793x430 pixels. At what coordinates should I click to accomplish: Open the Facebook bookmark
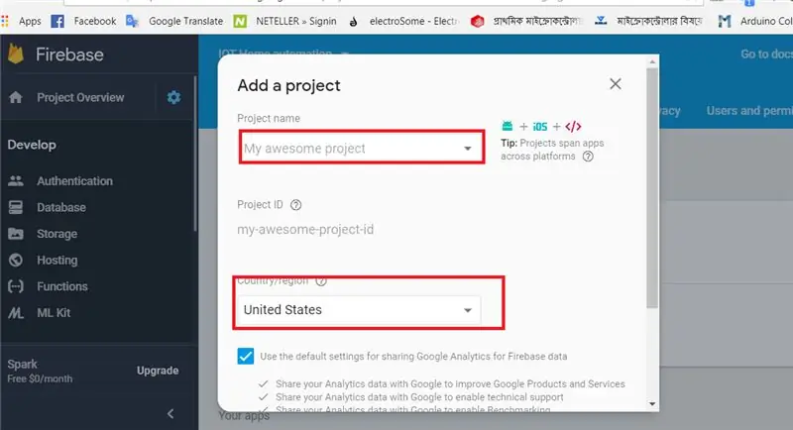coord(84,21)
